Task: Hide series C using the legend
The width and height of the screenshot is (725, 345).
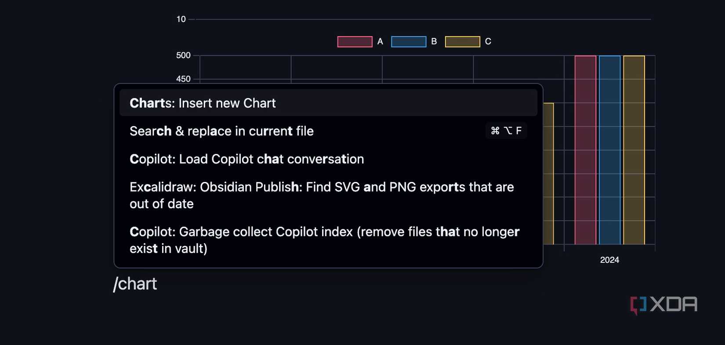Action: tap(487, 40)
